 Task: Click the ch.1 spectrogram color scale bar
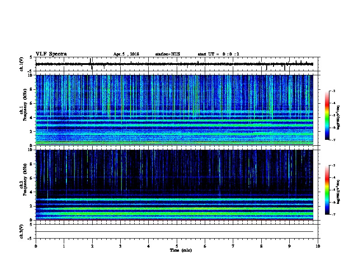[327, 115]
